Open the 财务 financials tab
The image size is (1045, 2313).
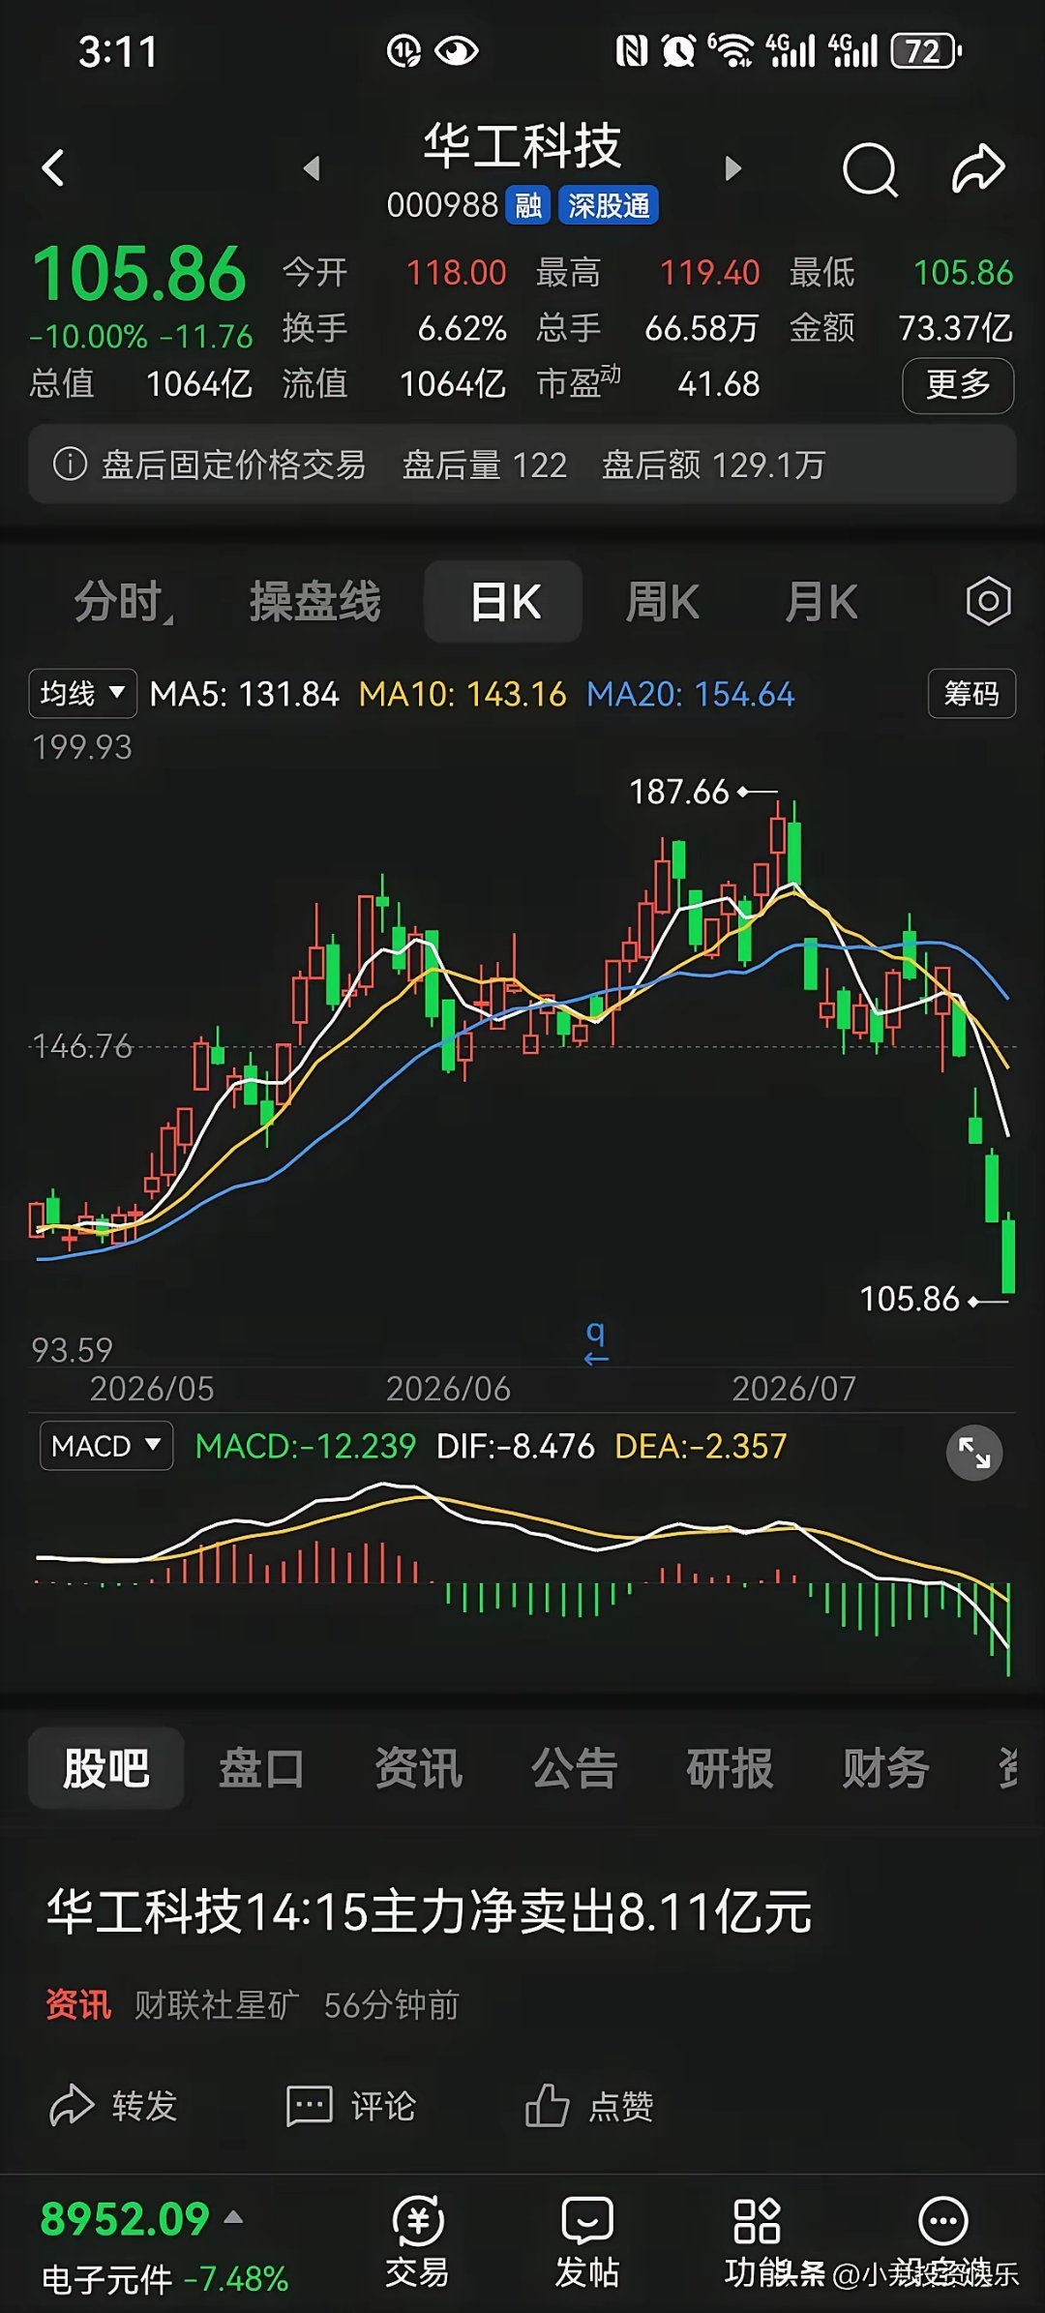pos(885,1768)
